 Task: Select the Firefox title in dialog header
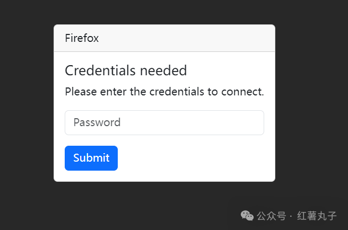point(82,38)
